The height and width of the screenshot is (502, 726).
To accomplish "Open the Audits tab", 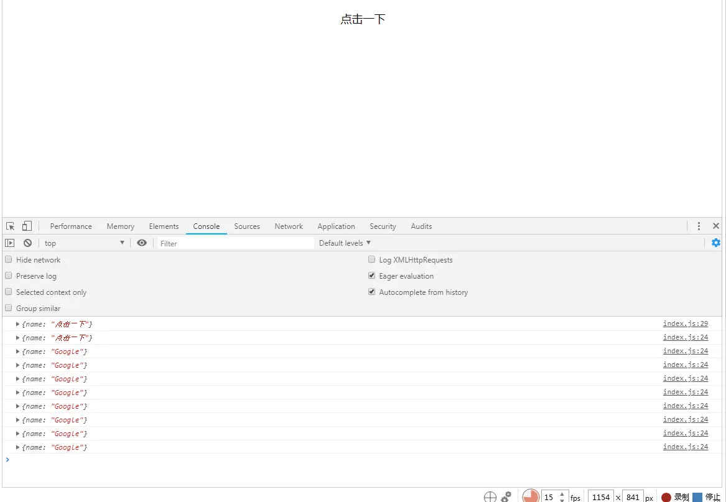I will click(x=421, y=226).
